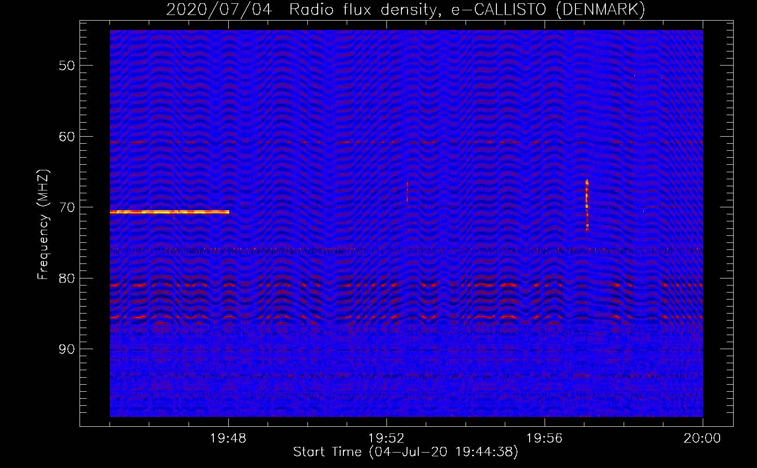Click the 'Frequency (MHZ)' axis label

tap(44, 225)
